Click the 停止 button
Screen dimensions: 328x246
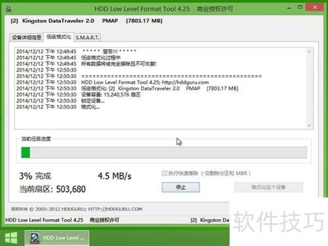180,187
